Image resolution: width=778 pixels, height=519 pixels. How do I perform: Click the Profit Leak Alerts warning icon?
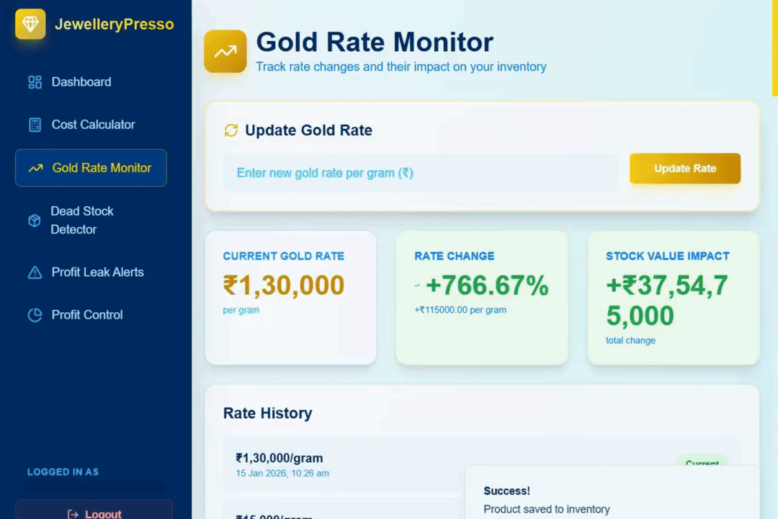point(35,272)
